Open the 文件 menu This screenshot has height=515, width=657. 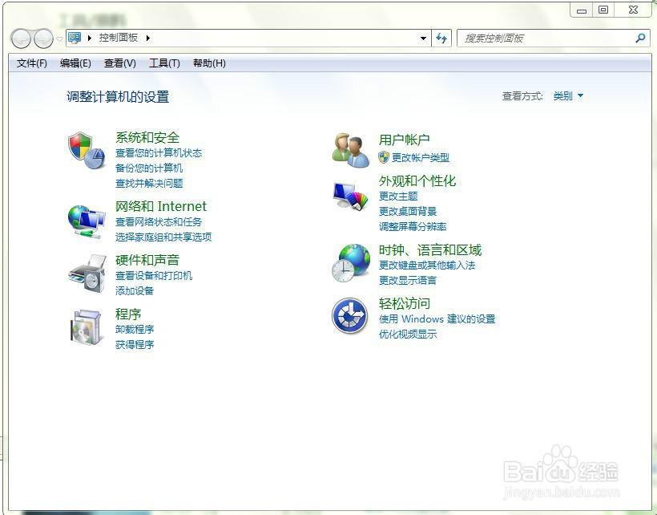point(30,63)
